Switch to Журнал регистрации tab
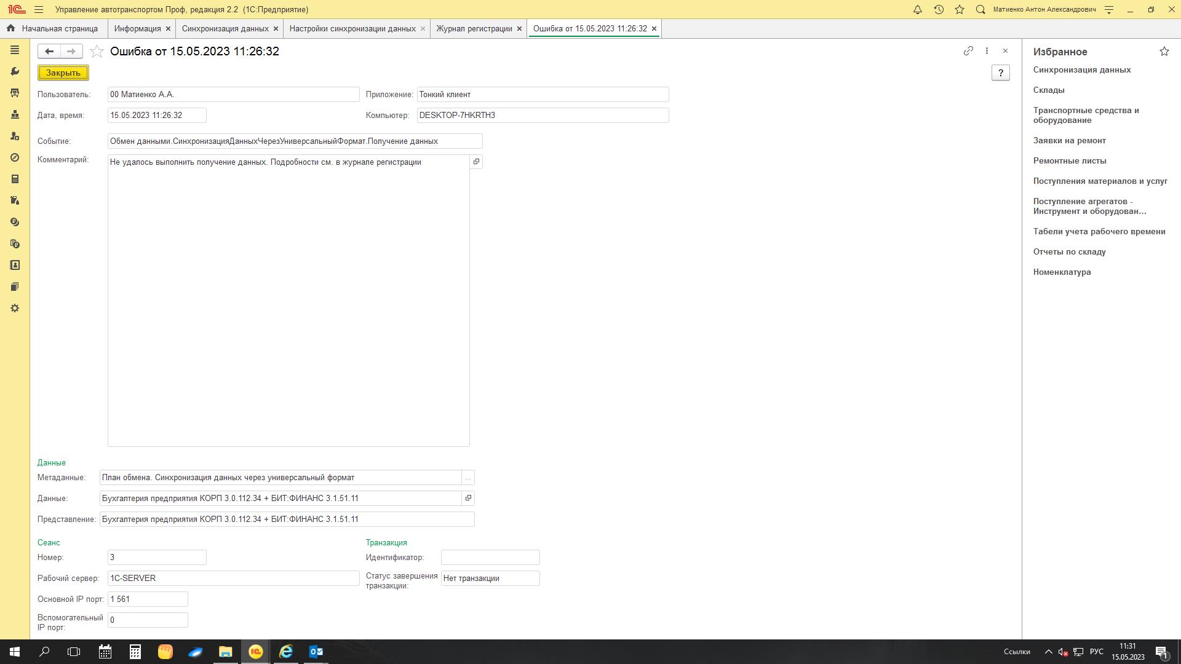 click(x=474, y=29)
